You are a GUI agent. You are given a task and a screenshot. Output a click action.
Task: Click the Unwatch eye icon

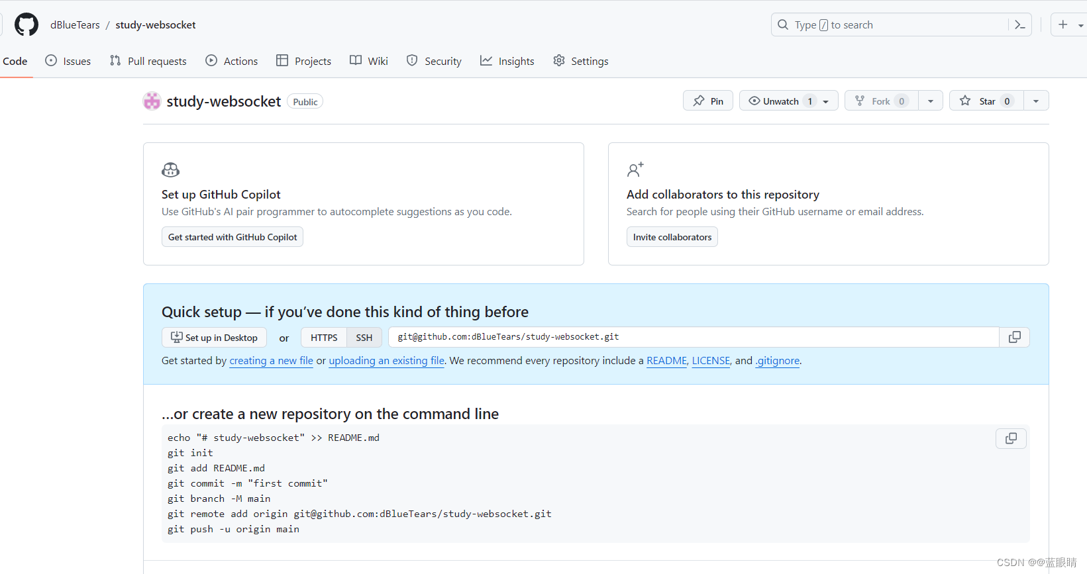click(x=754, y=101)
